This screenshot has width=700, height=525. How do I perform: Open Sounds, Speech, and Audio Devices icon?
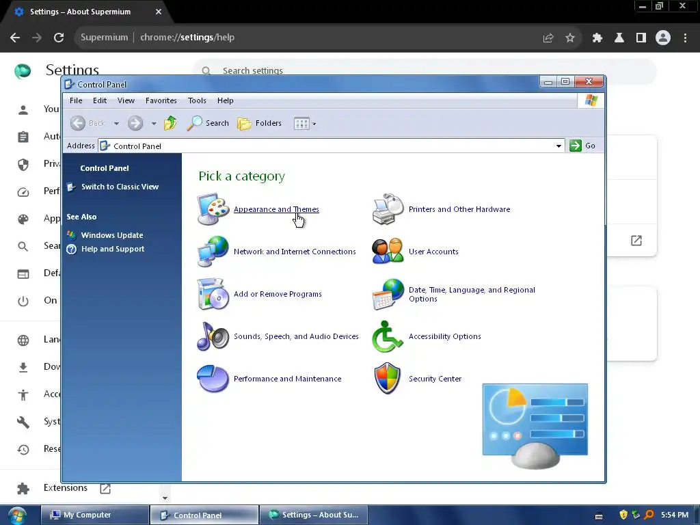click(213, 336)
